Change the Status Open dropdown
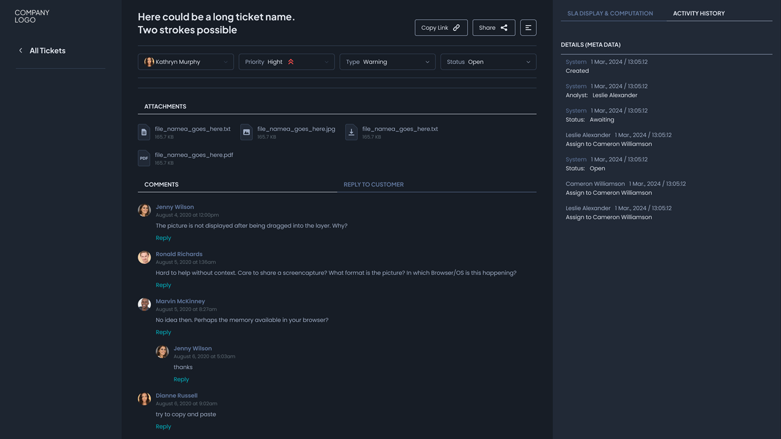Image resolution: width=781 pixels, height=439 pixels. [x=488, y=62]
